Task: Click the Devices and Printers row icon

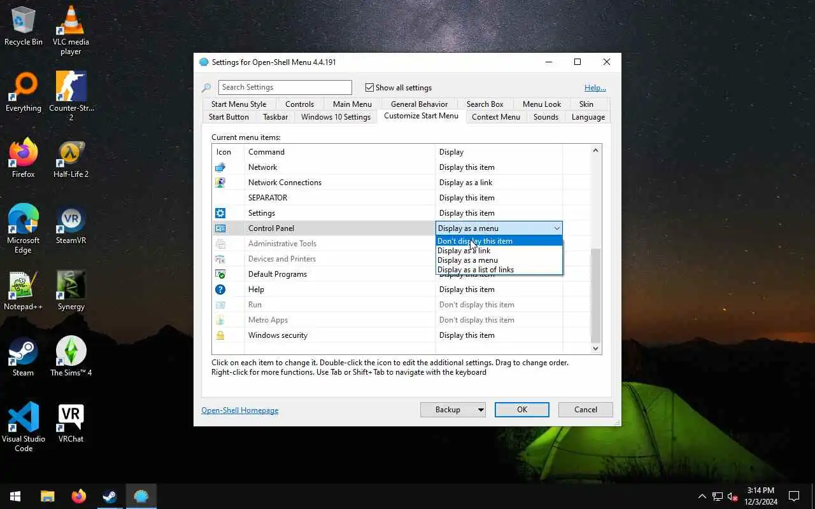Action: (220, 259)
